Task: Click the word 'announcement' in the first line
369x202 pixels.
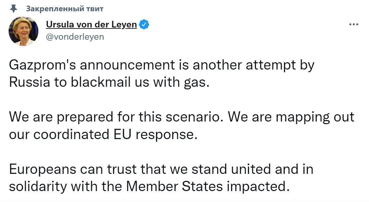Action: coord(127,65)
